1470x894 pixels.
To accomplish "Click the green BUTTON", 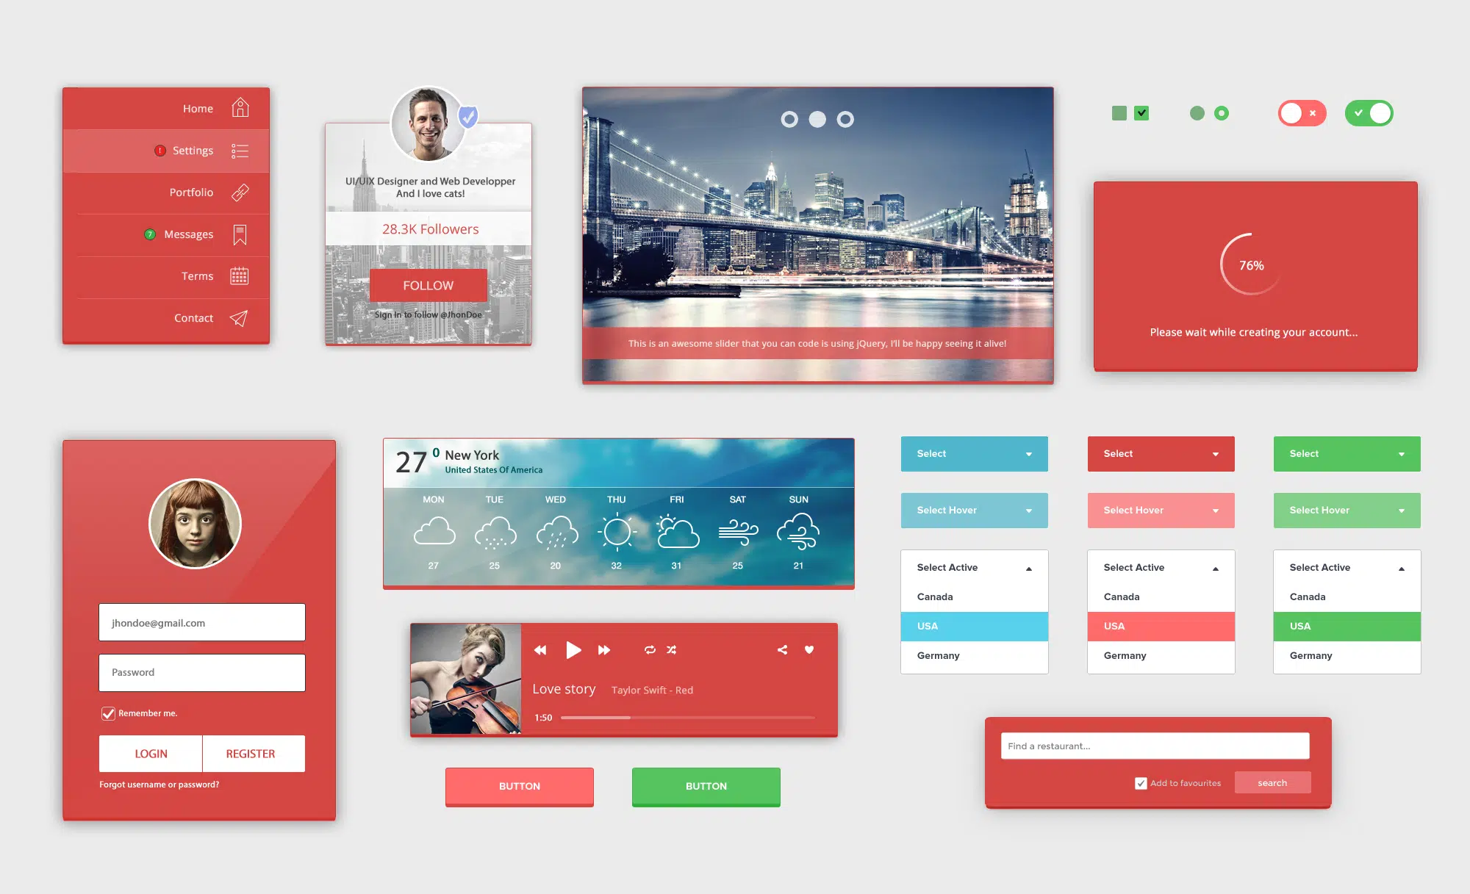I will [x=706, y=785].
